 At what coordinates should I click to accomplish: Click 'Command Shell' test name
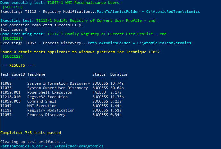click(42, 101)
